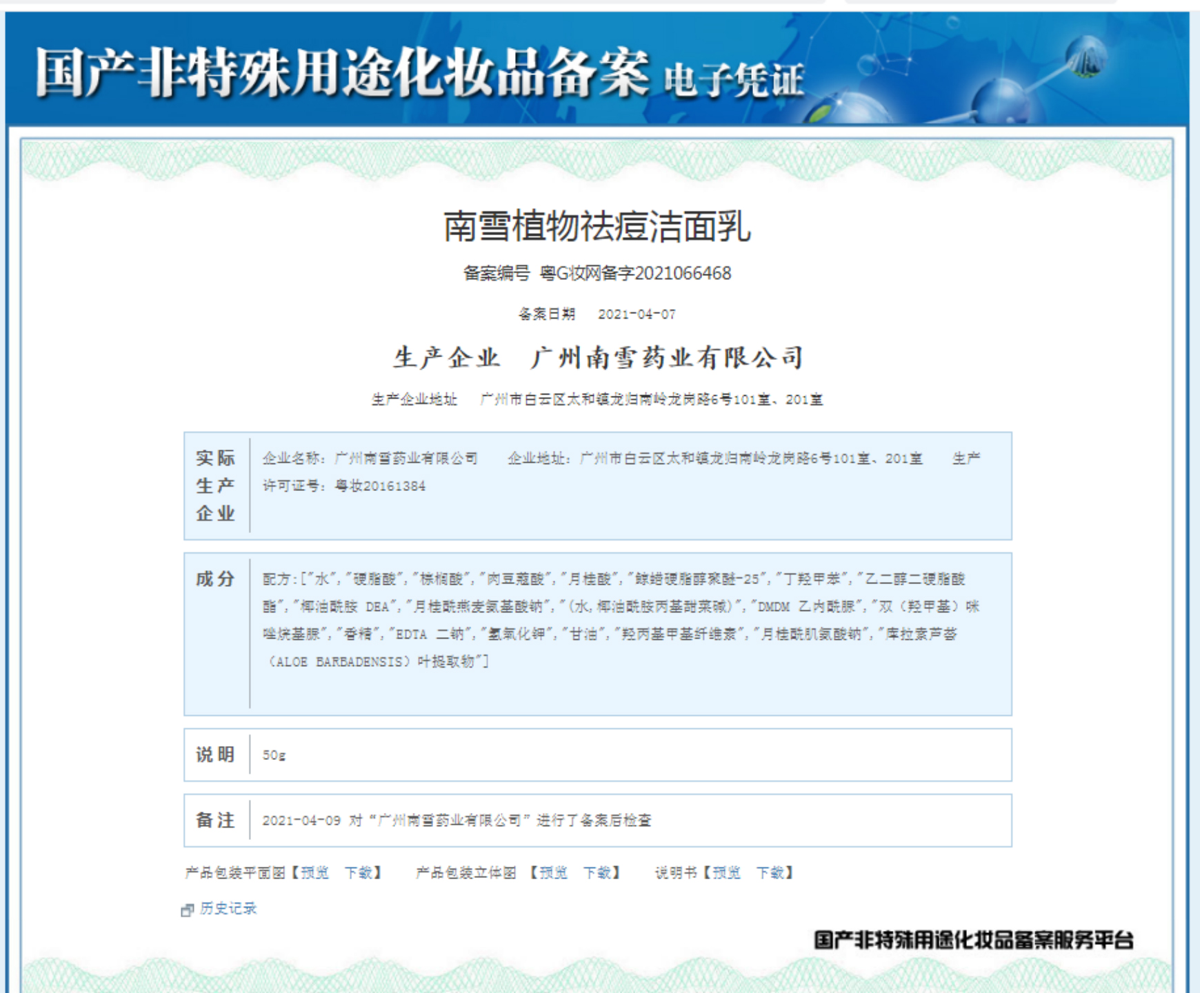1200x993 pixels.
Task: Select the 备案日期 label
Action: pyautogui.click(x=547, y=314)
